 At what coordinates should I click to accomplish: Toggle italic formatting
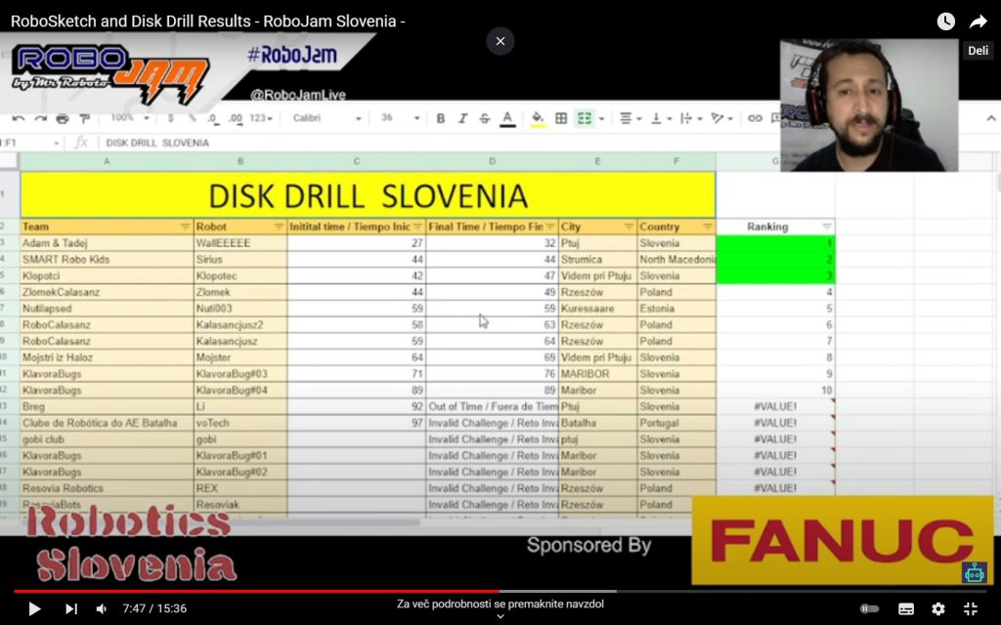(x=462, y=118)
